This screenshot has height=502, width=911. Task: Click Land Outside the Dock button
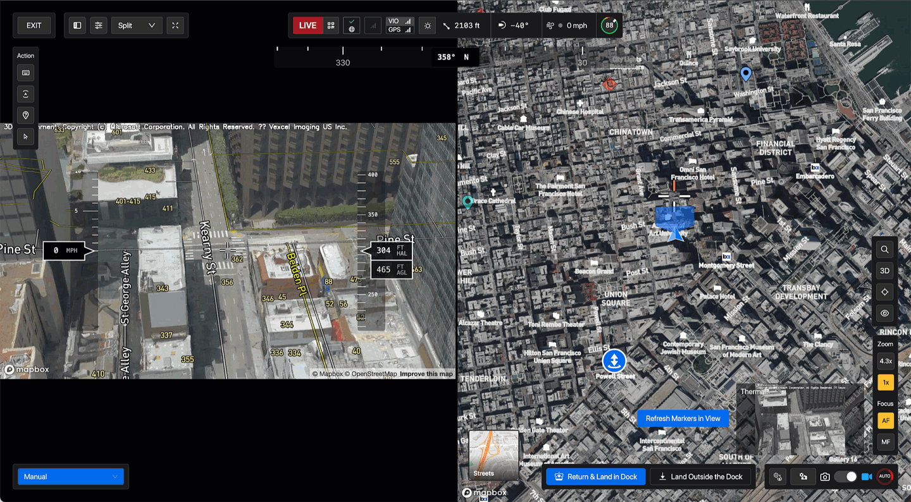[x=700, y=477]
